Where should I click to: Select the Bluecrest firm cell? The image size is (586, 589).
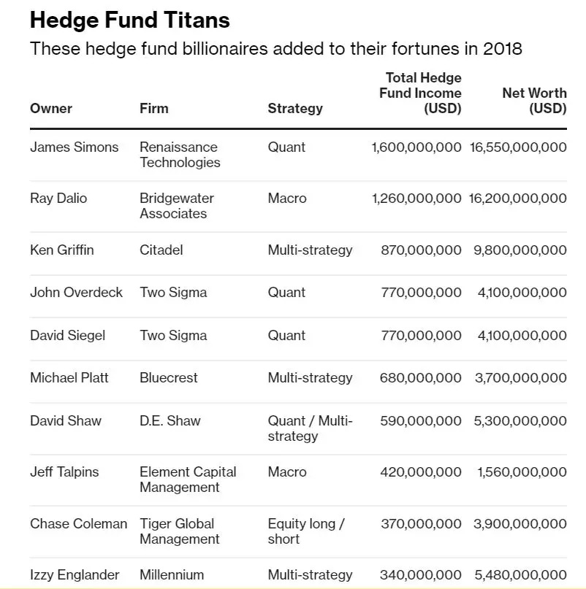(x=169, y=378)
